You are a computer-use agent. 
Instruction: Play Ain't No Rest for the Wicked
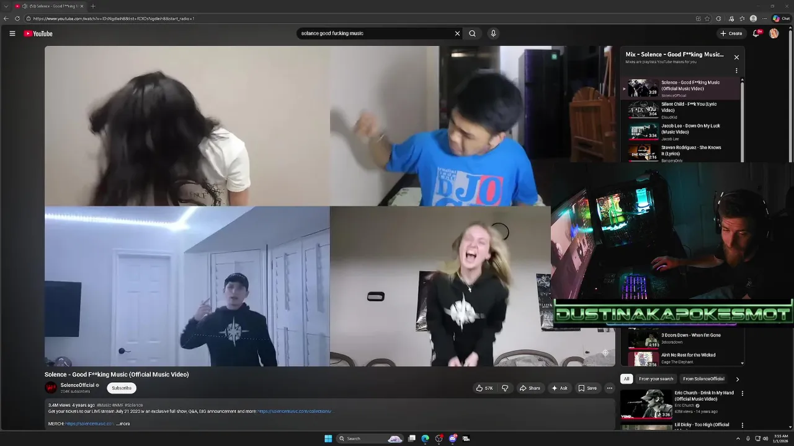click(681, 359)
